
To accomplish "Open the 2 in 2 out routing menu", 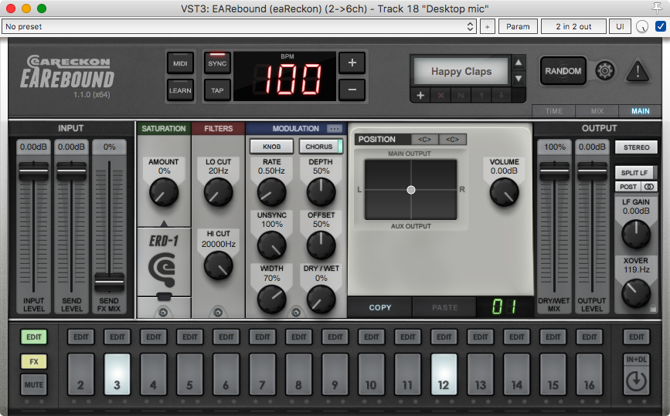I will pos(573,26).
